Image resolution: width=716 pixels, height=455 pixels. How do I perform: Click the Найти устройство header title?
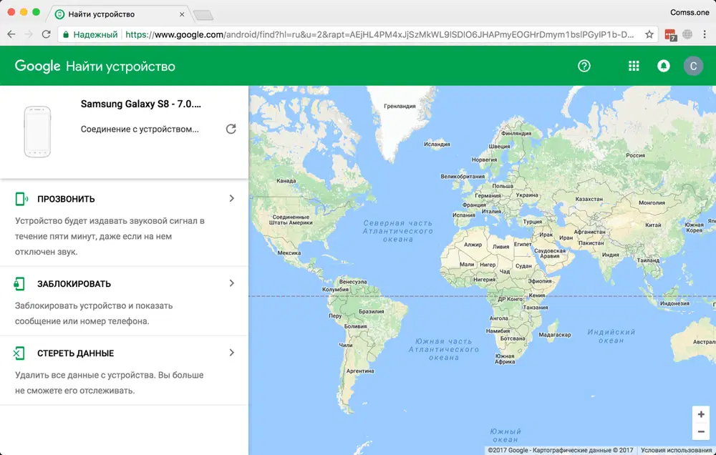[120, 67]
